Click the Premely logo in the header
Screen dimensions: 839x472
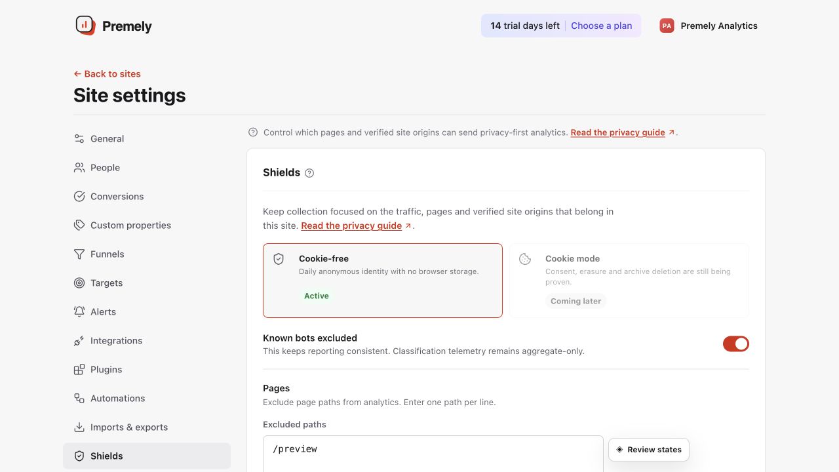coord(113,26)
